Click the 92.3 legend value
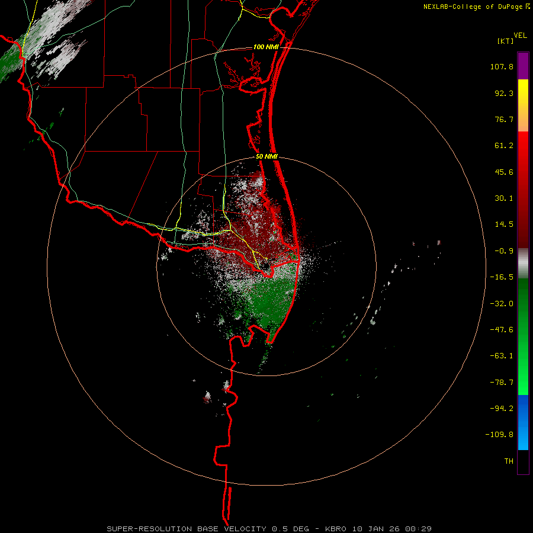The image size is (533, 533). 504,93
